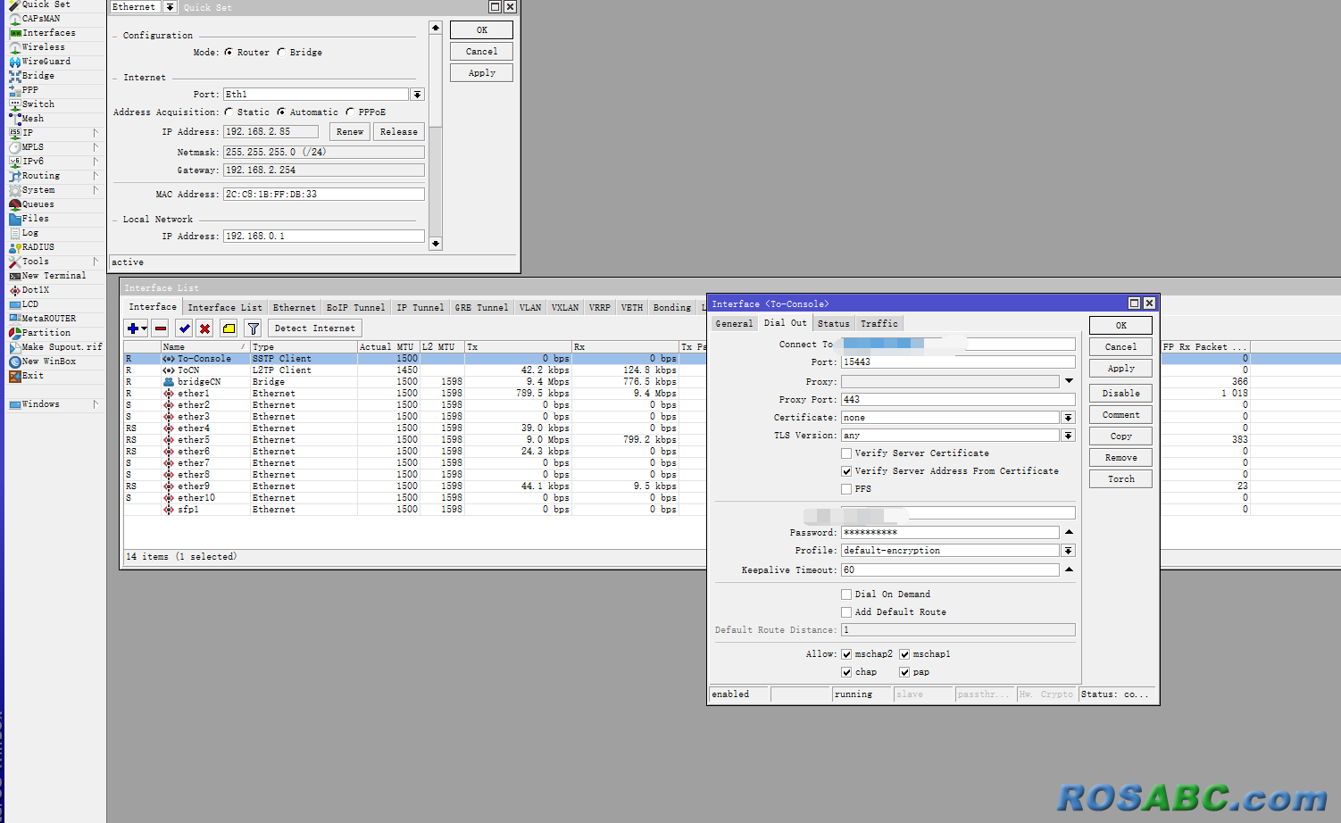Viewport: 1341px width, 823px height.
Task: Click the red minus Remove icon
Action: pyautogui.click(x=161, y=328)
